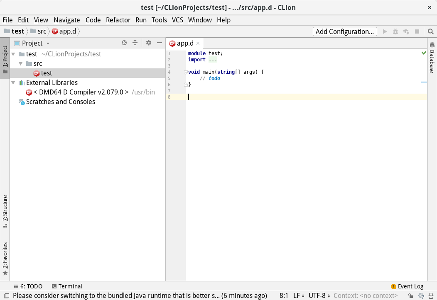Click green inspection checkmark in editor

(x=424, y=53)
